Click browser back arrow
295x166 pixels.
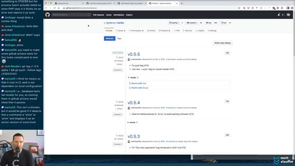click(46, 8)
